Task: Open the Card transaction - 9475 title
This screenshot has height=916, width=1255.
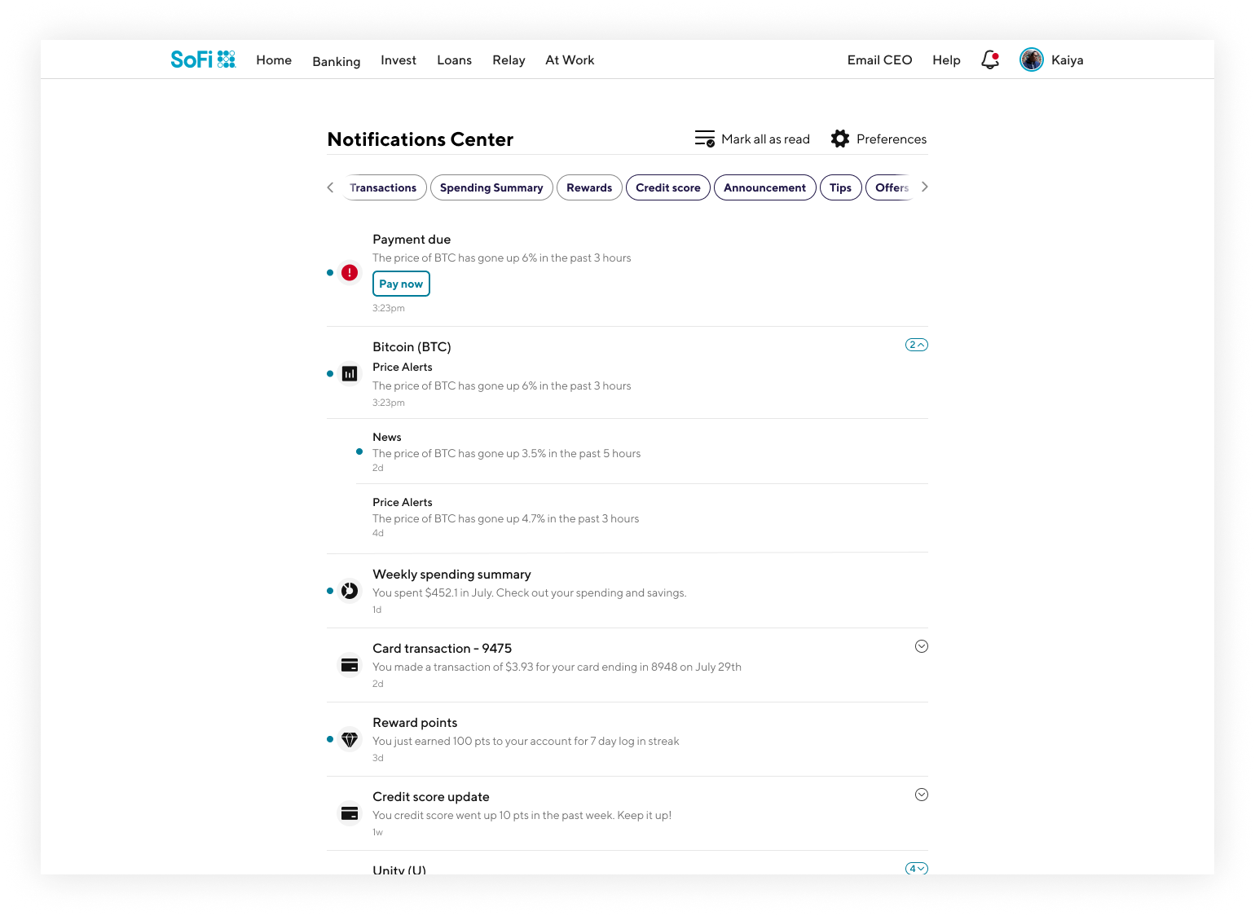Action: (442, 649)
